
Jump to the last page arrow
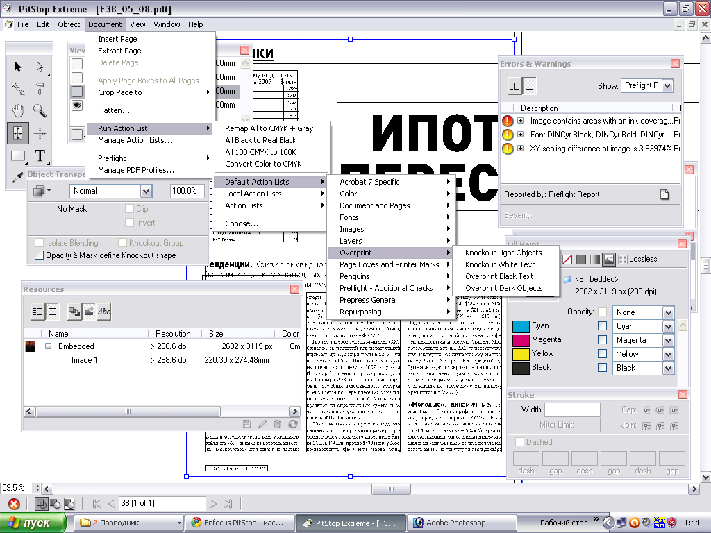228,504
